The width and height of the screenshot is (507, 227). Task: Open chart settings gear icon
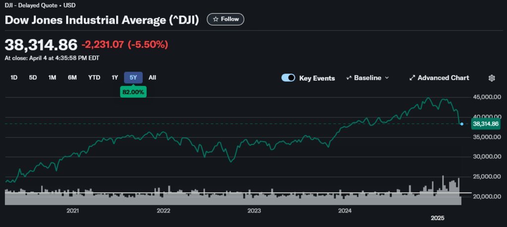(x=492, y=78)
